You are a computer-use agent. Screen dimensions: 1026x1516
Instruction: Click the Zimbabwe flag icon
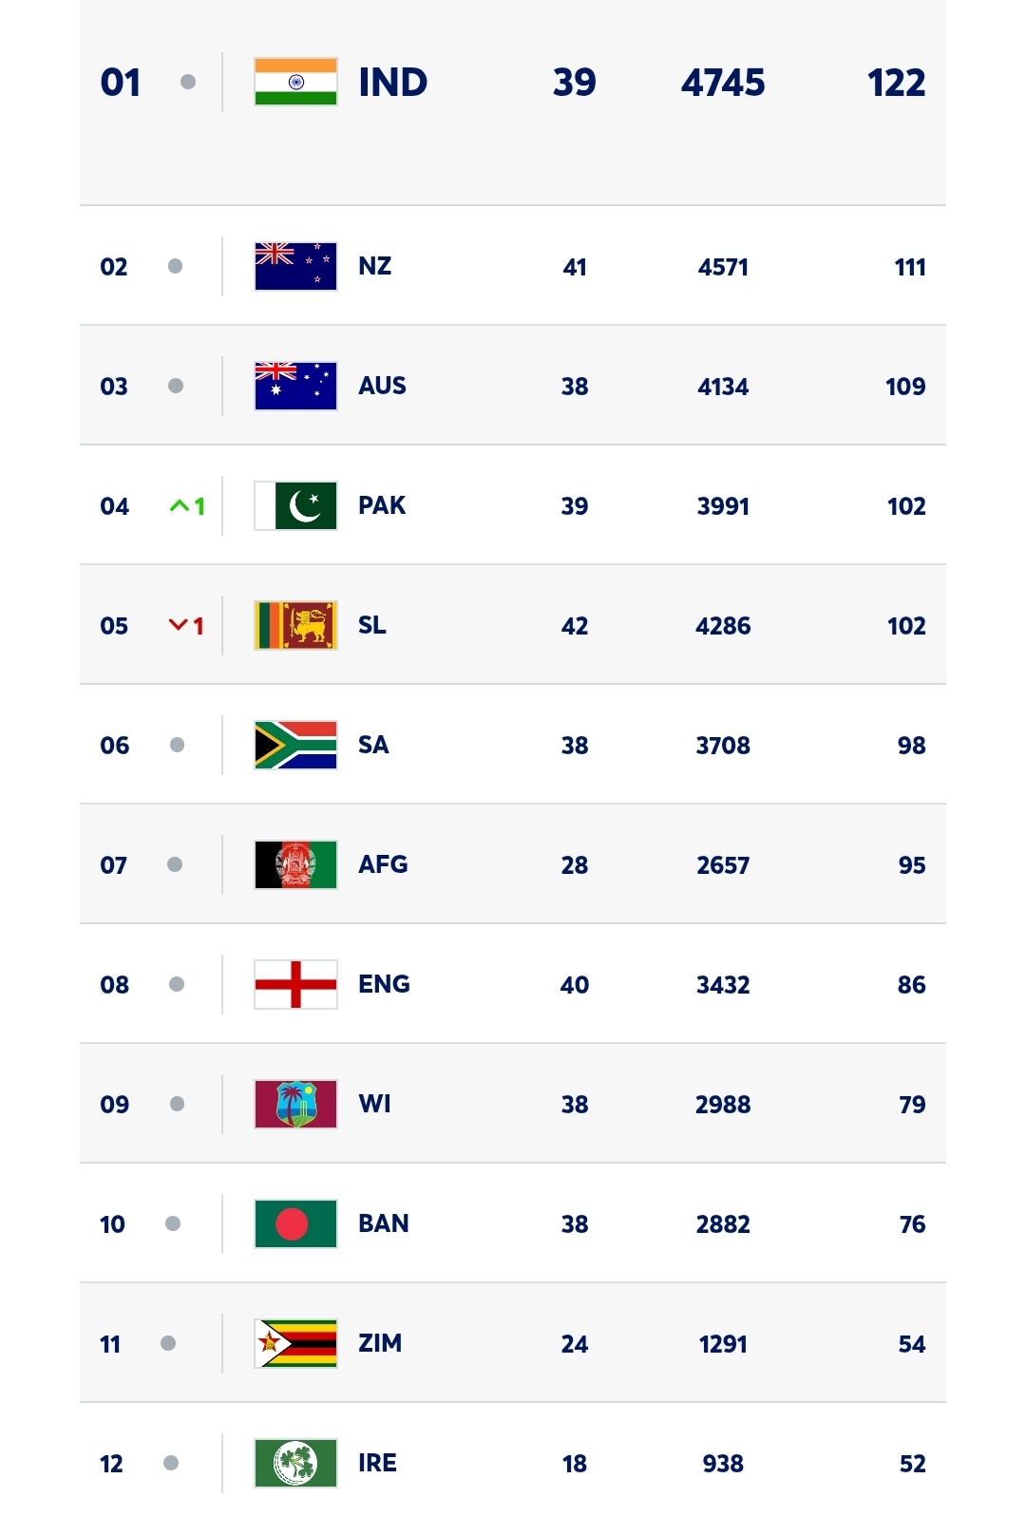(x=295, y=1343)
